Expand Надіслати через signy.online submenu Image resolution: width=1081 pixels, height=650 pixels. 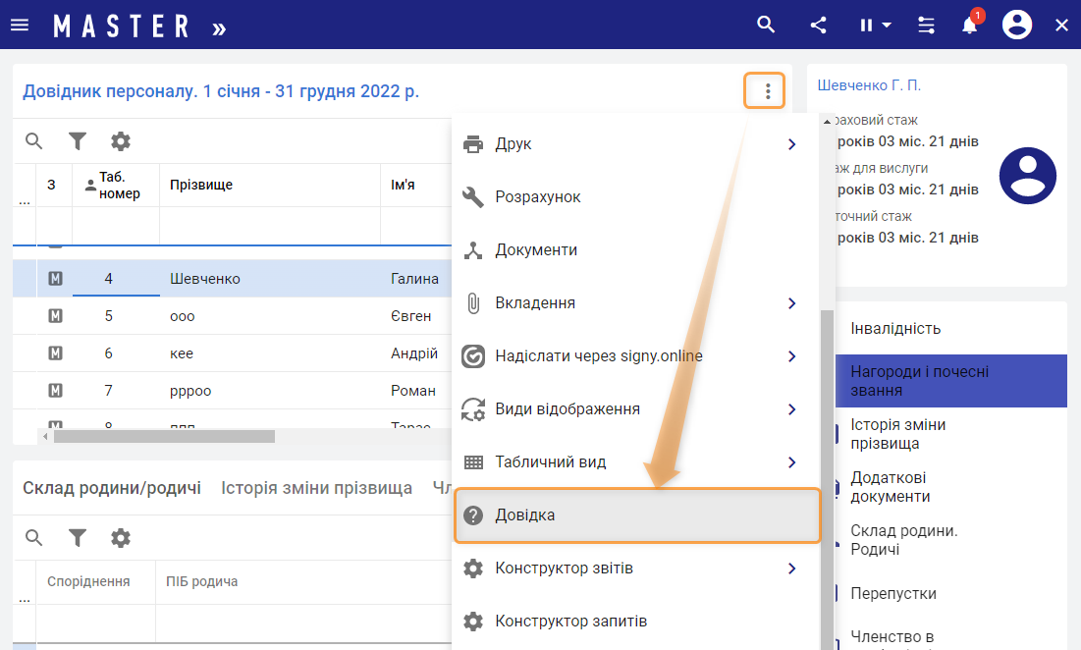[791, 356]
